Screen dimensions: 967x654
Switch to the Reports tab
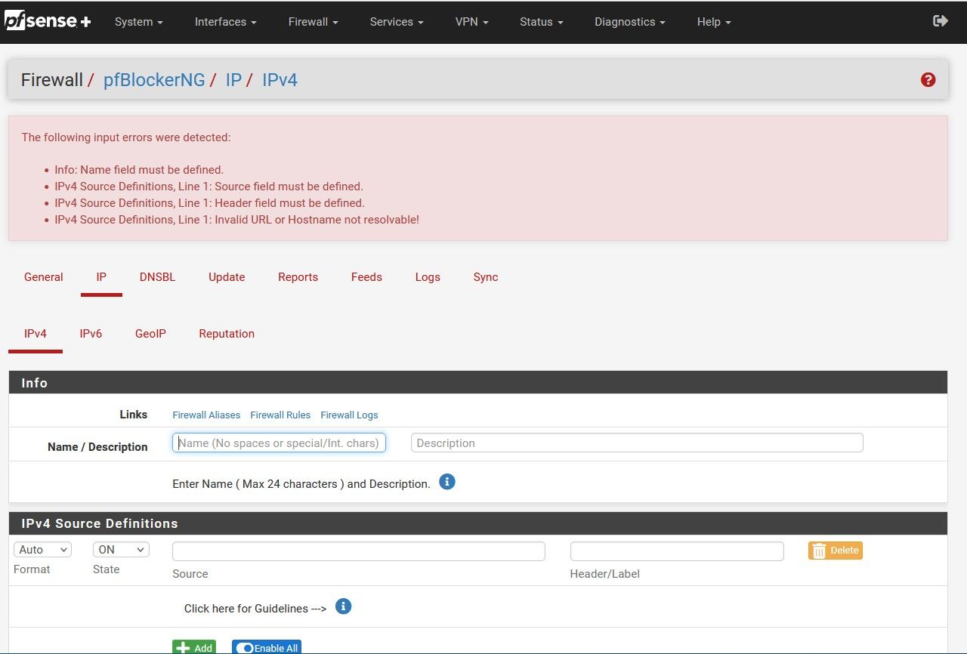pos(298,277)
